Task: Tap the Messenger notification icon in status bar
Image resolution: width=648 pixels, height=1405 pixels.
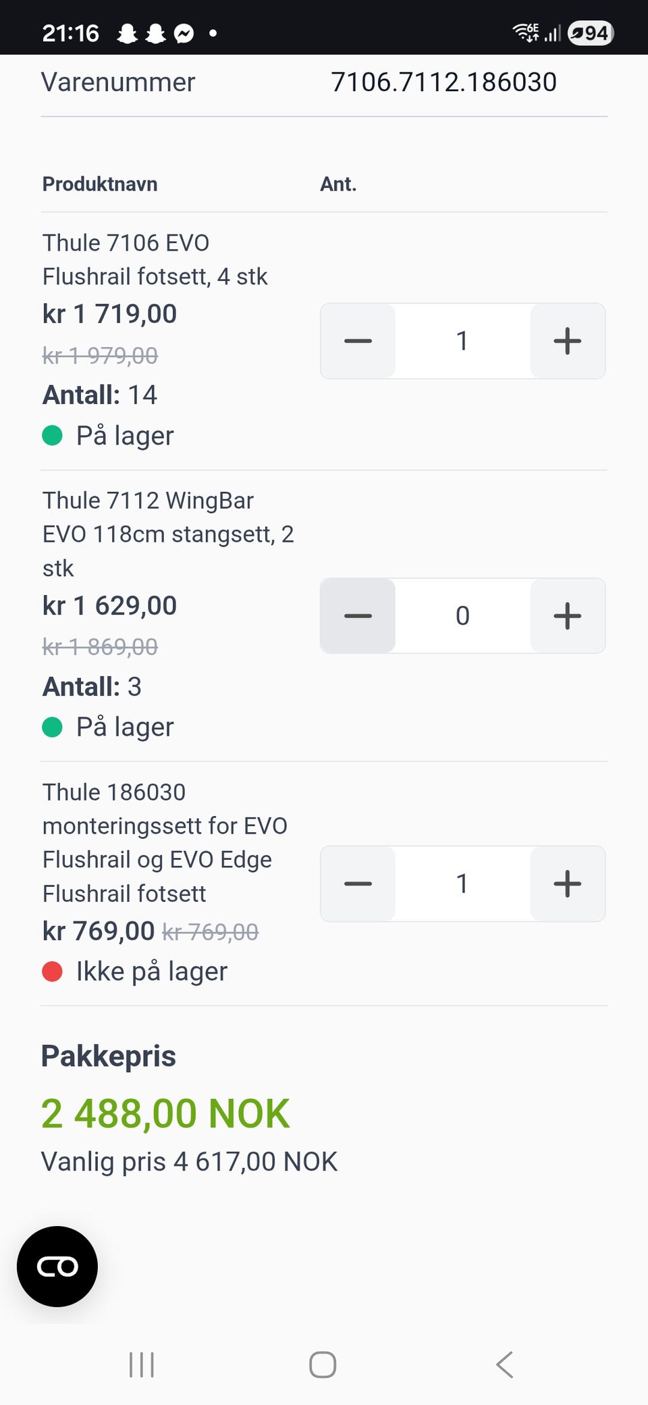Action: click(x=184, y=33)
